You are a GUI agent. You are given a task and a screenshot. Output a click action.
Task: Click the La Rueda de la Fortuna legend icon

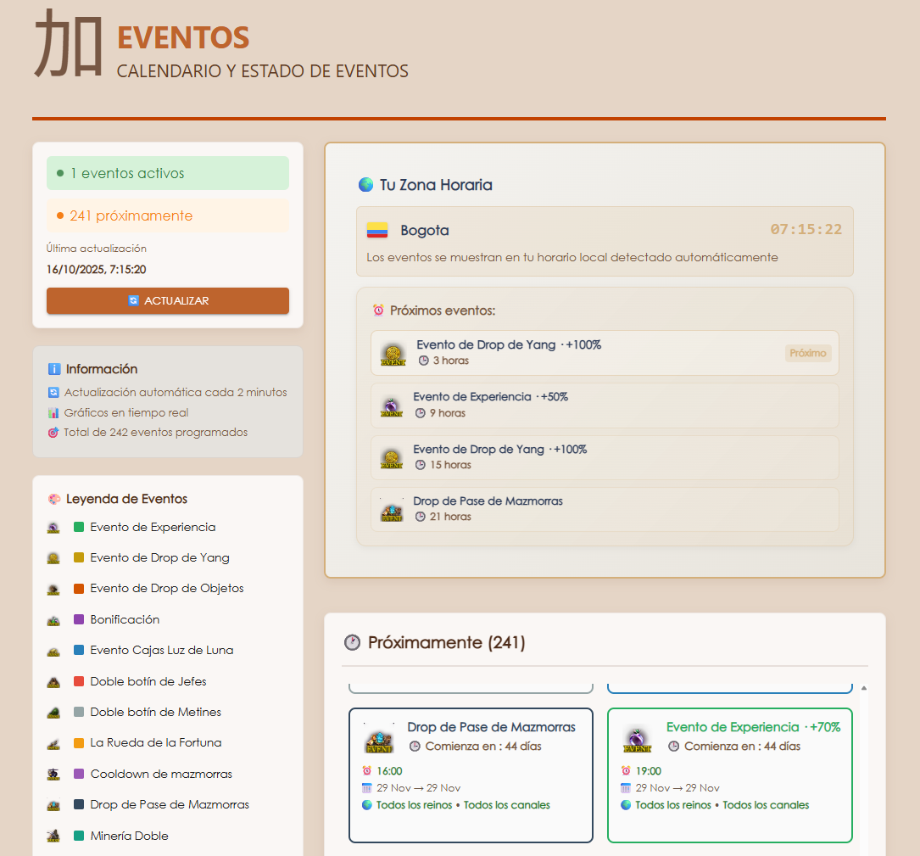click(53, 743)
